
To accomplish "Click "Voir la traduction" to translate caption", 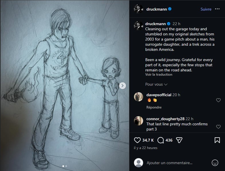I will (x=159, y=75).
